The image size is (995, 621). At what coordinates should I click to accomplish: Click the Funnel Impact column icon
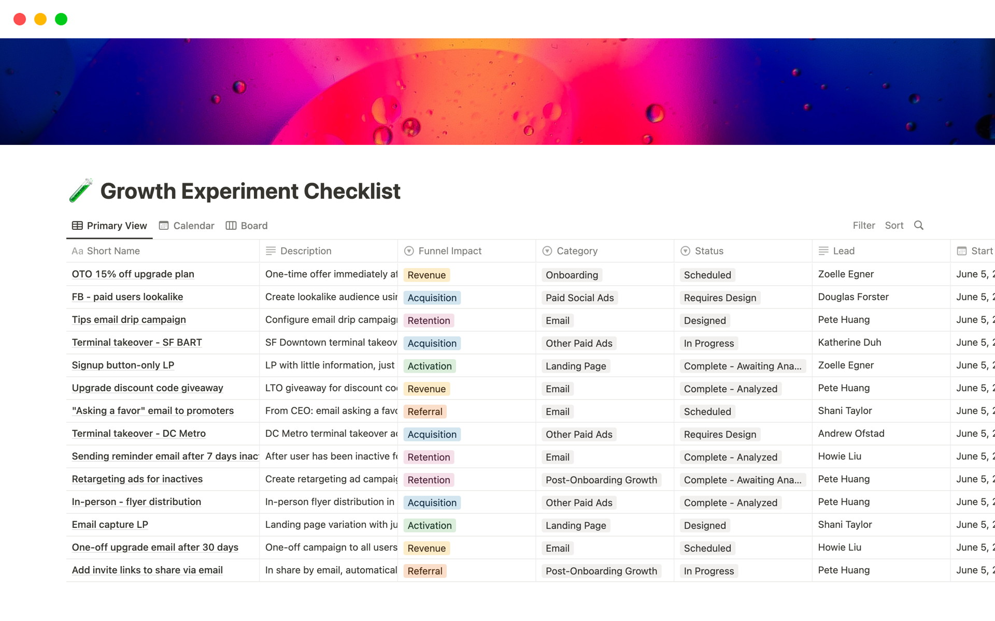409,251
